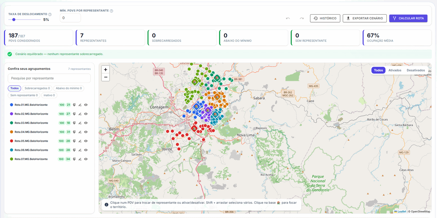Select the Todos filter chip in sidebar
The image size is (437, 218).
(x=14, y=88)
